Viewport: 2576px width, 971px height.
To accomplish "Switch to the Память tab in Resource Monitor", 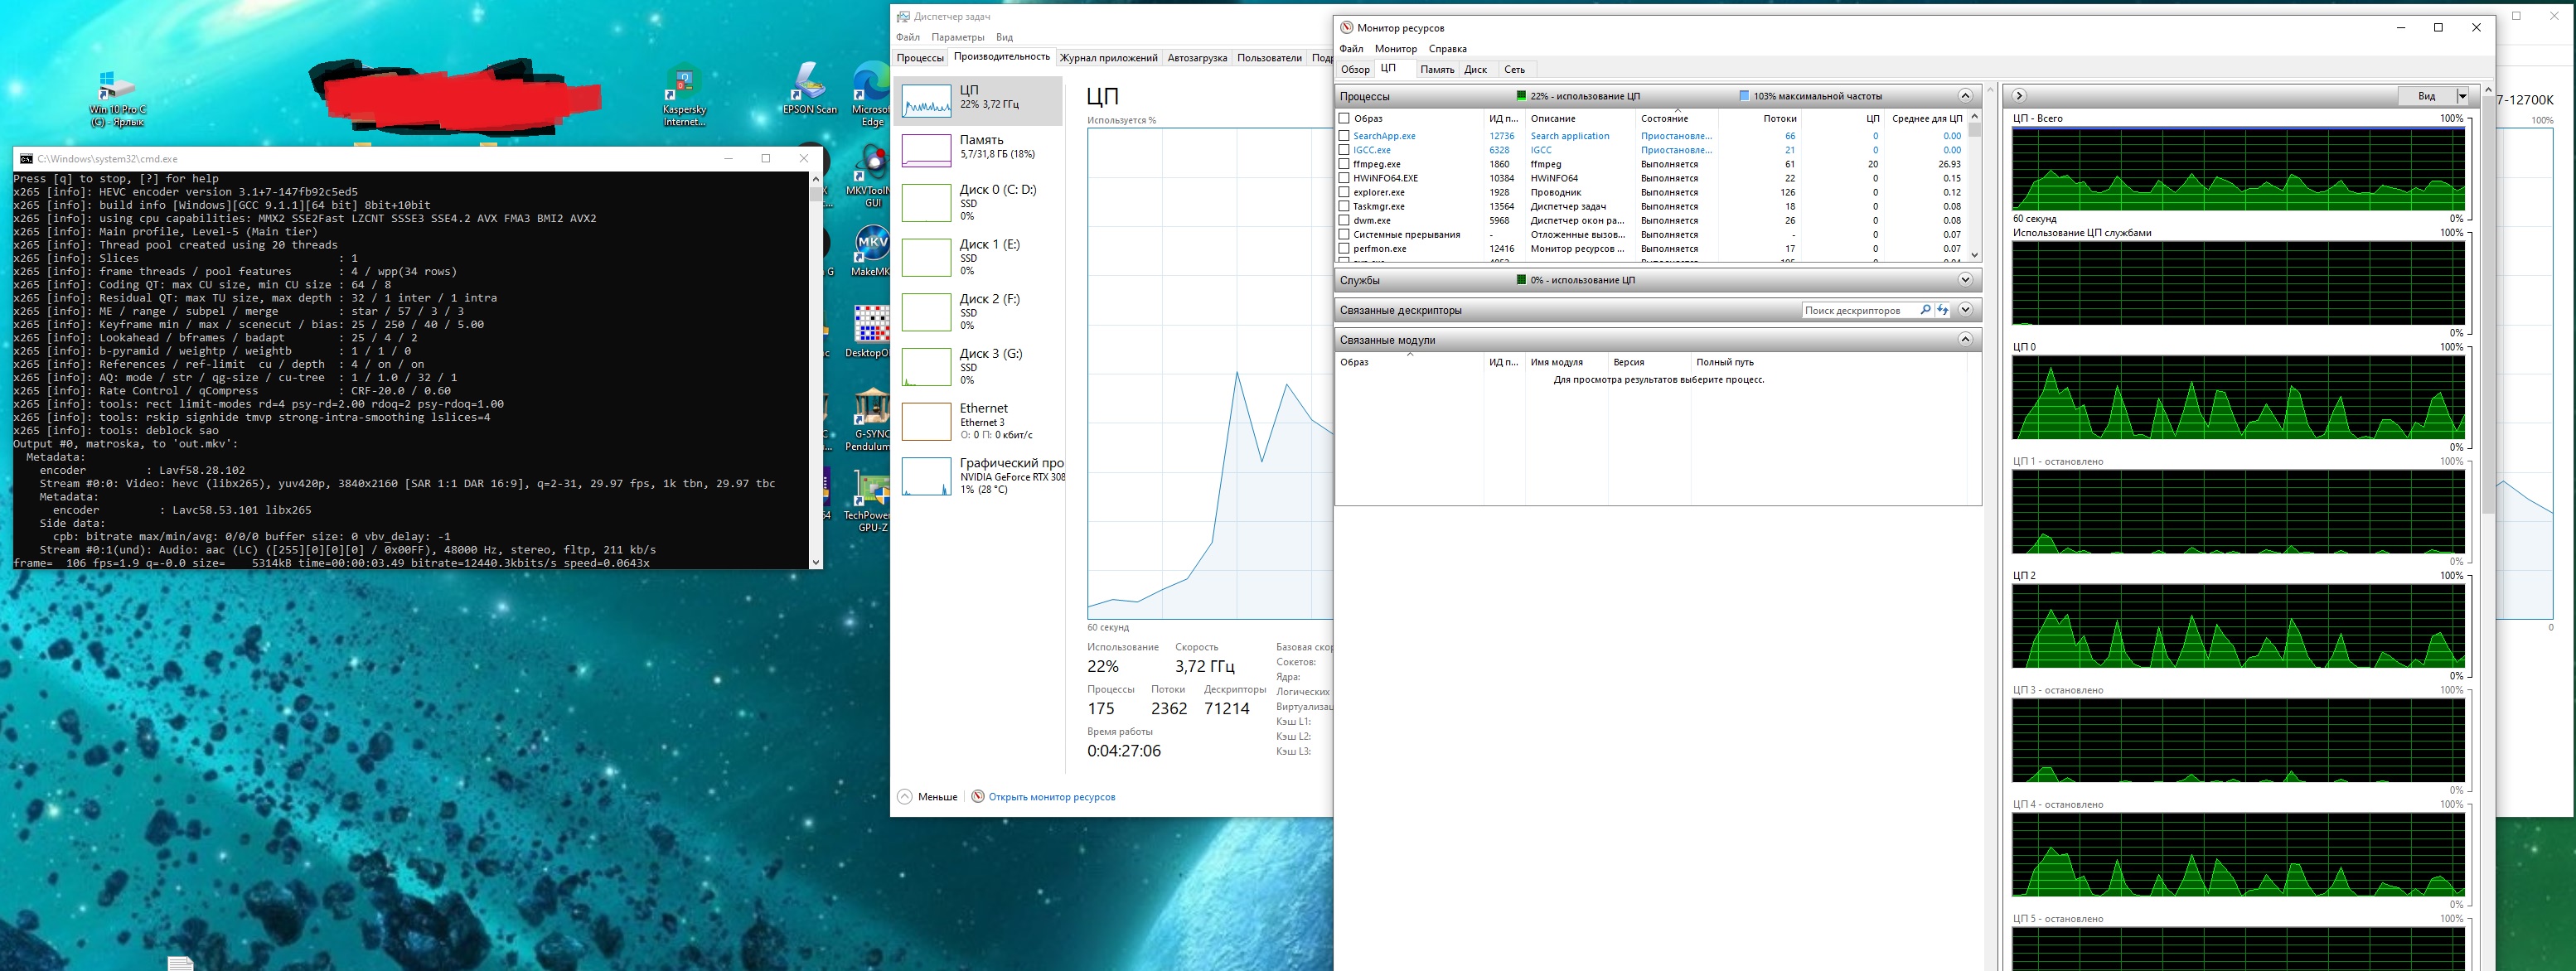I will pos(1436,70).
